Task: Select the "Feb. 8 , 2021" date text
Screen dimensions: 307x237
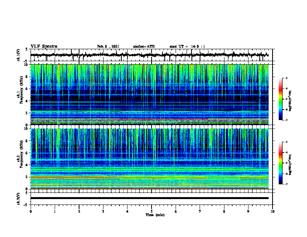Action: coord(108,46)
